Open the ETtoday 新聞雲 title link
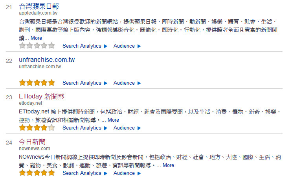The image size is (303, 178). click(x=41, y=96)
